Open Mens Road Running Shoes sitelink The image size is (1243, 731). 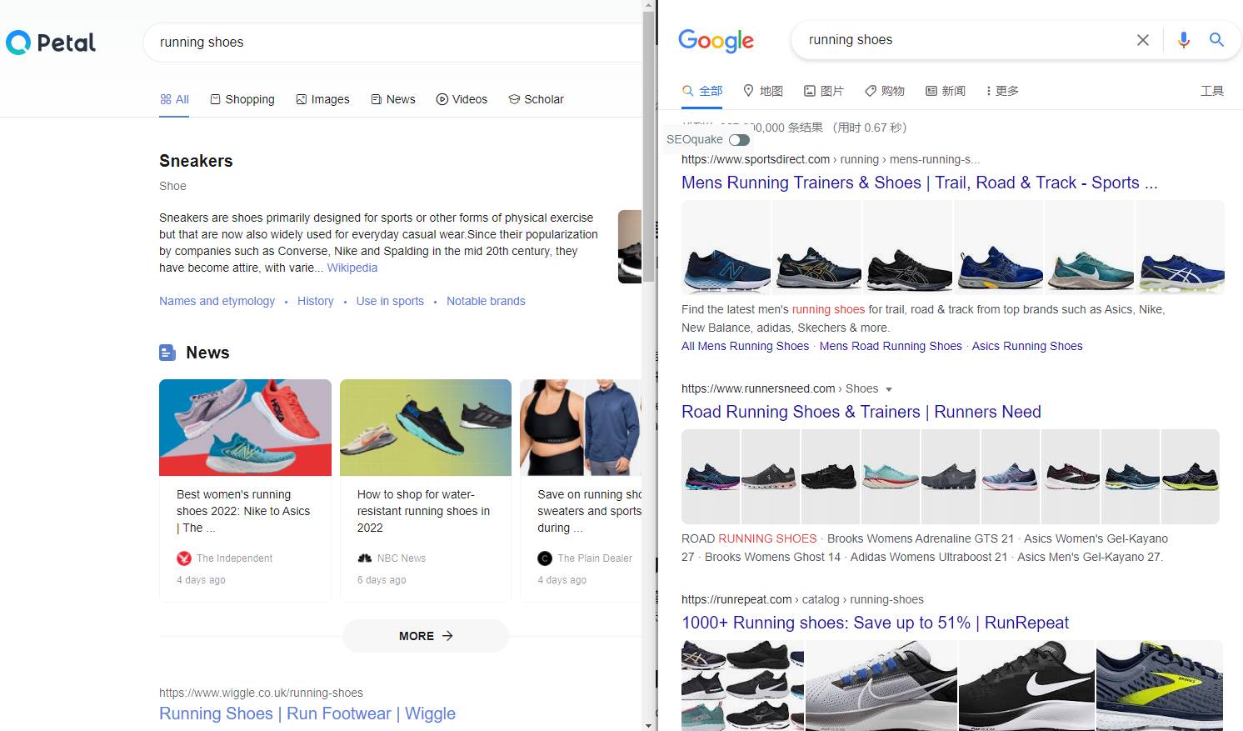(x=891, y=346)
